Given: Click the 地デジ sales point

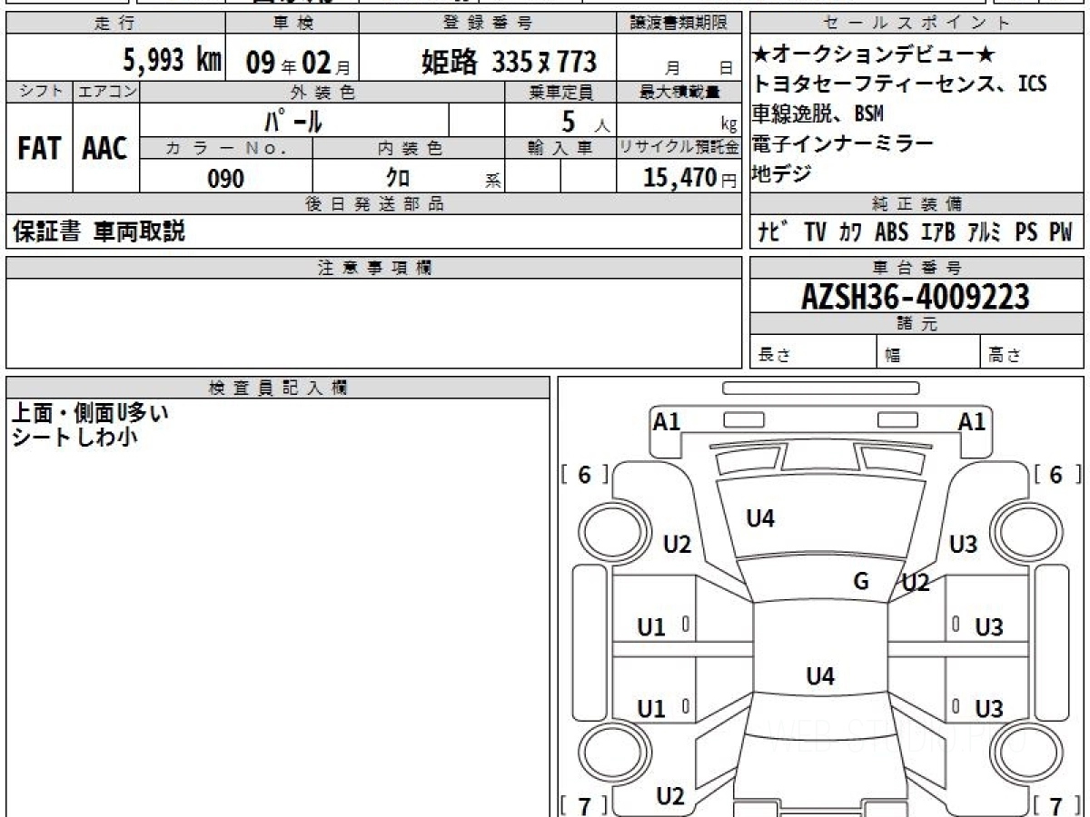Looking at the screenshot, I should click(x=781, y=174).
